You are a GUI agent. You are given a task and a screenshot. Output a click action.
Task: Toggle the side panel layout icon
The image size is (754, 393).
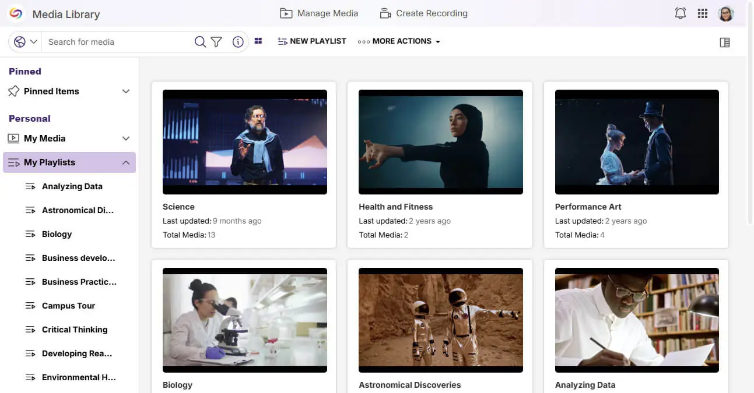click(x=725, y=43)
